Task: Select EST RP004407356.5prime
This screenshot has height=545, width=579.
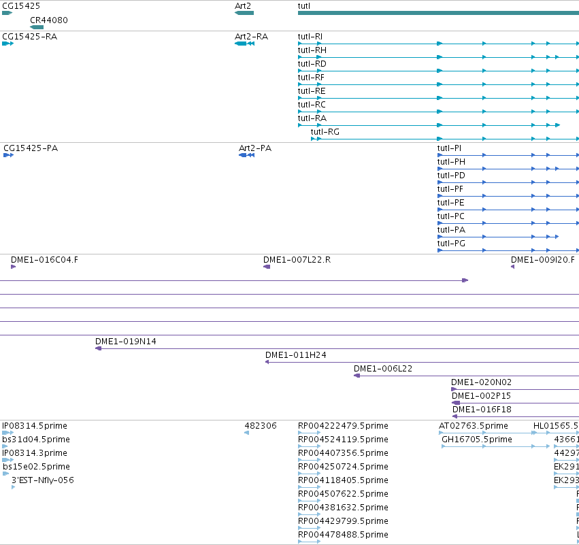Action: pos(343,453)
